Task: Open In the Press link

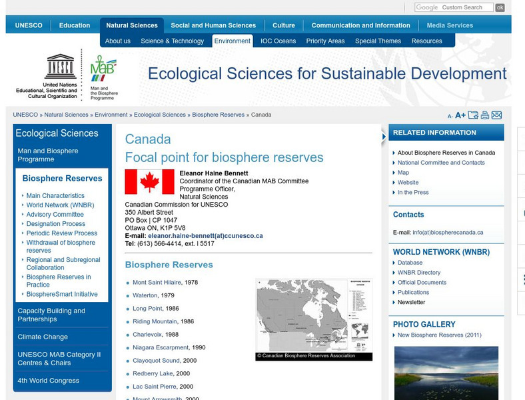Action: pos(413,192)
